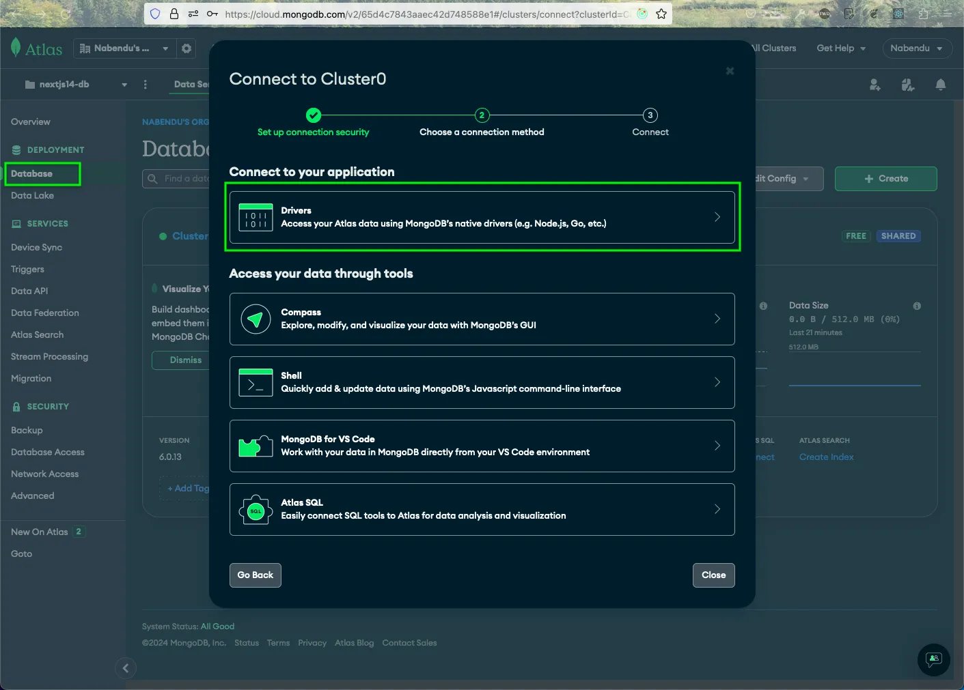Open Database Access in sidebar

coord(48,452)
